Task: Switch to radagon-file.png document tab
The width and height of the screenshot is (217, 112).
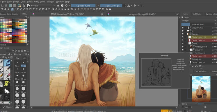Action: 143,14
